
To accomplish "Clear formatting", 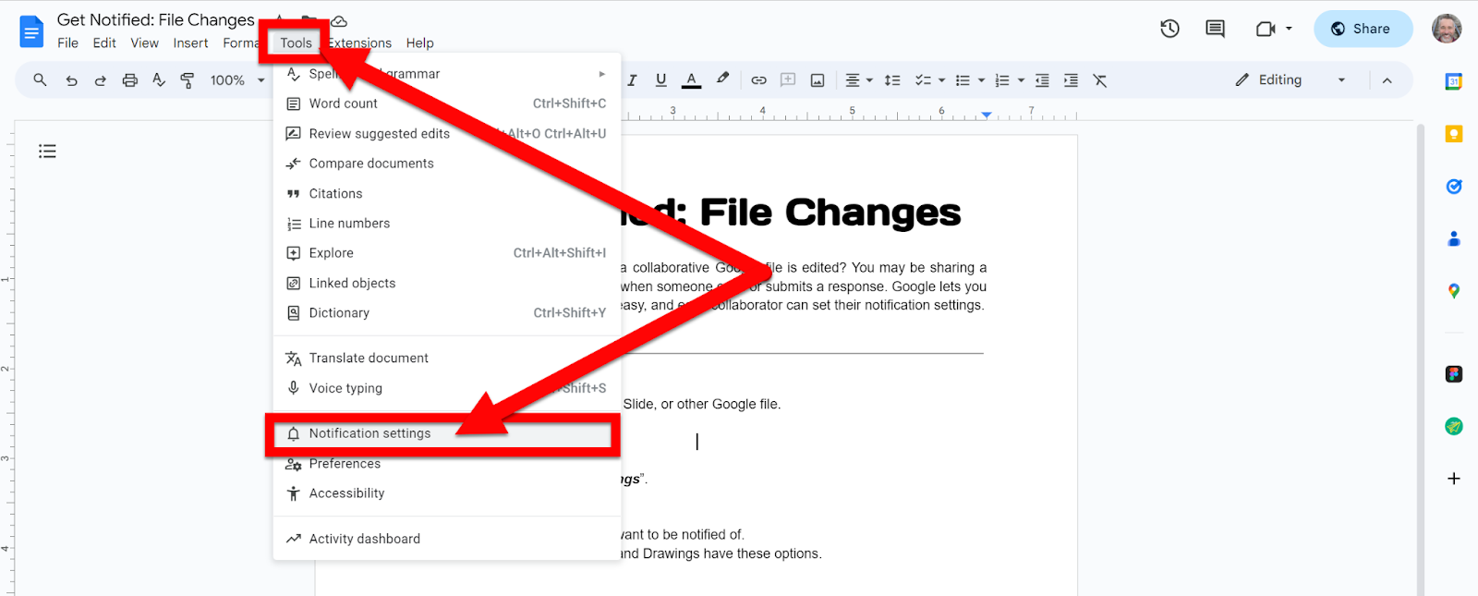I will click(x=1099, y=80).
